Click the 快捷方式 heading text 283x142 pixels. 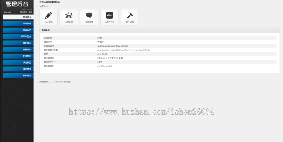pos(44,6)
